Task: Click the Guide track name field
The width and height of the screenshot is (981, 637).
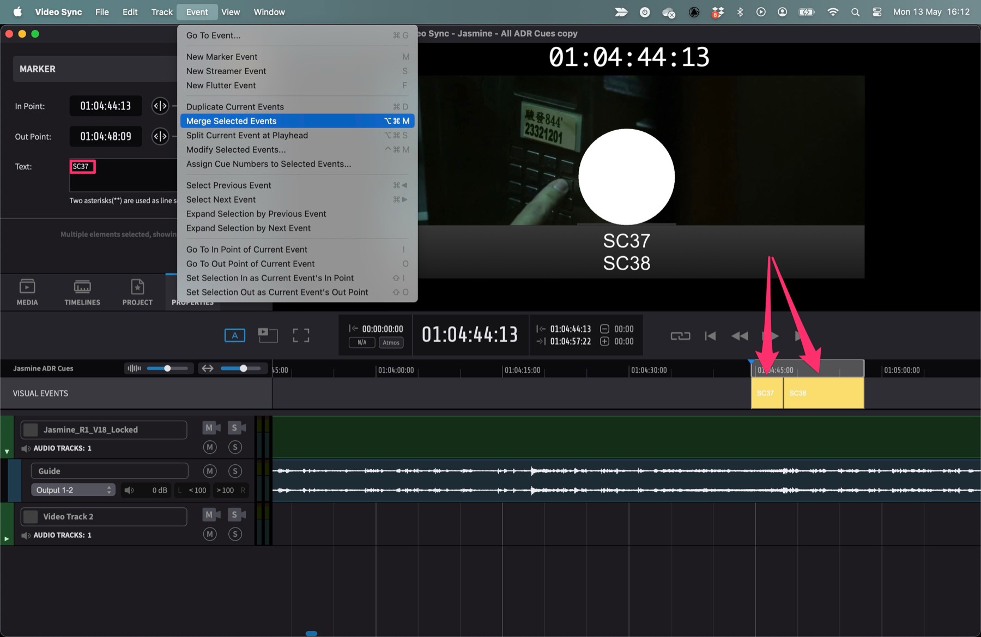Action: pos(110,471)
